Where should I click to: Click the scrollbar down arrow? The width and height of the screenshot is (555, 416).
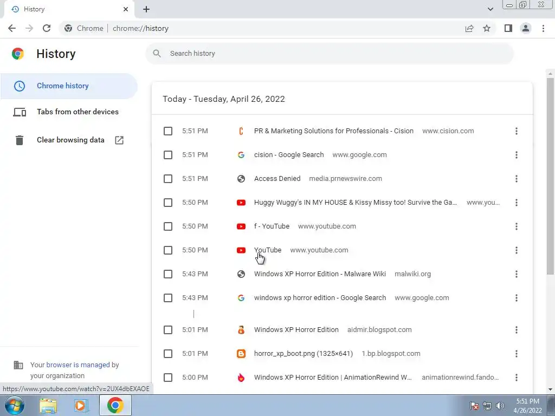(550, 389)
